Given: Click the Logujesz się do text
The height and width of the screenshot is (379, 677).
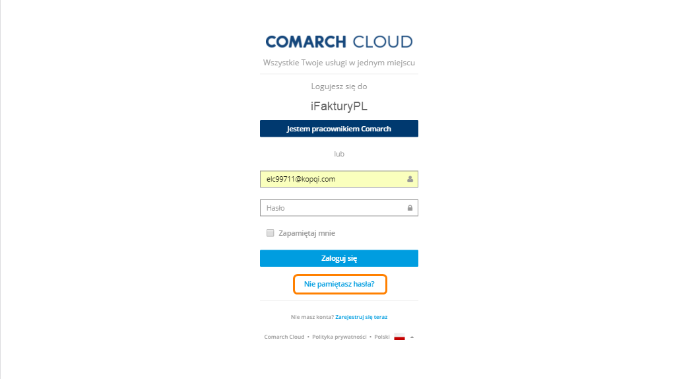Looking at the screenshot, I should (339, 86).
